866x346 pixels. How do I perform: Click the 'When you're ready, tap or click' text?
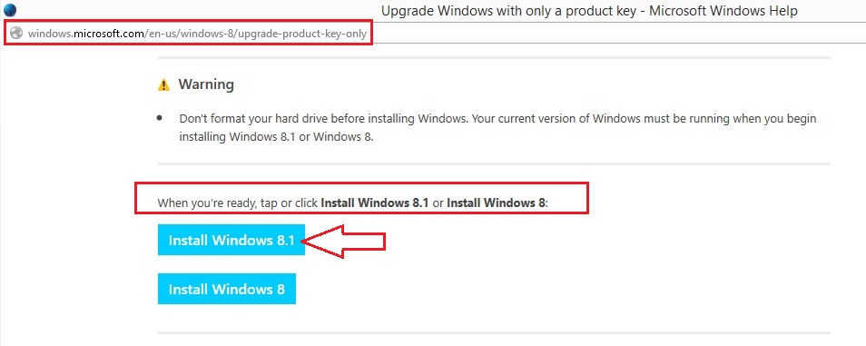click(x=238, y=203)
